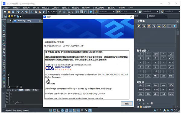
Task: Click the calculator Clear eraser icon
Action: point(139,26)
